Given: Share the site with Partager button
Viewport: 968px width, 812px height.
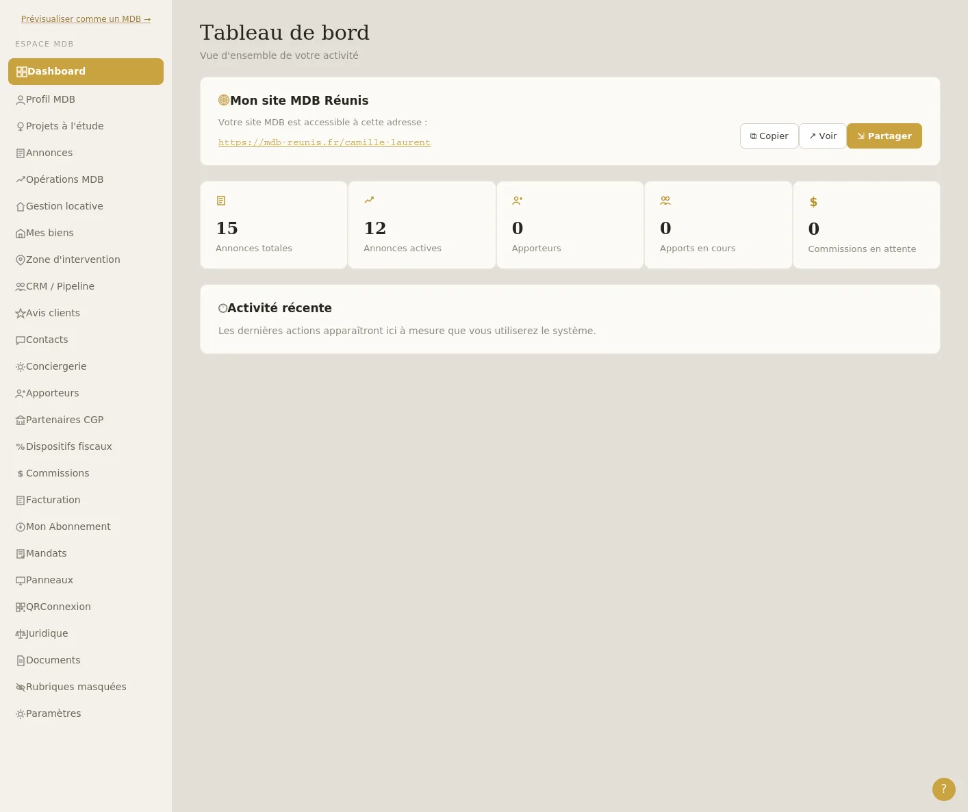Looking at the screenshot, I should point(884,136).
